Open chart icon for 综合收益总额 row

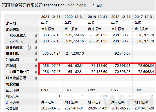click(35, 78)
